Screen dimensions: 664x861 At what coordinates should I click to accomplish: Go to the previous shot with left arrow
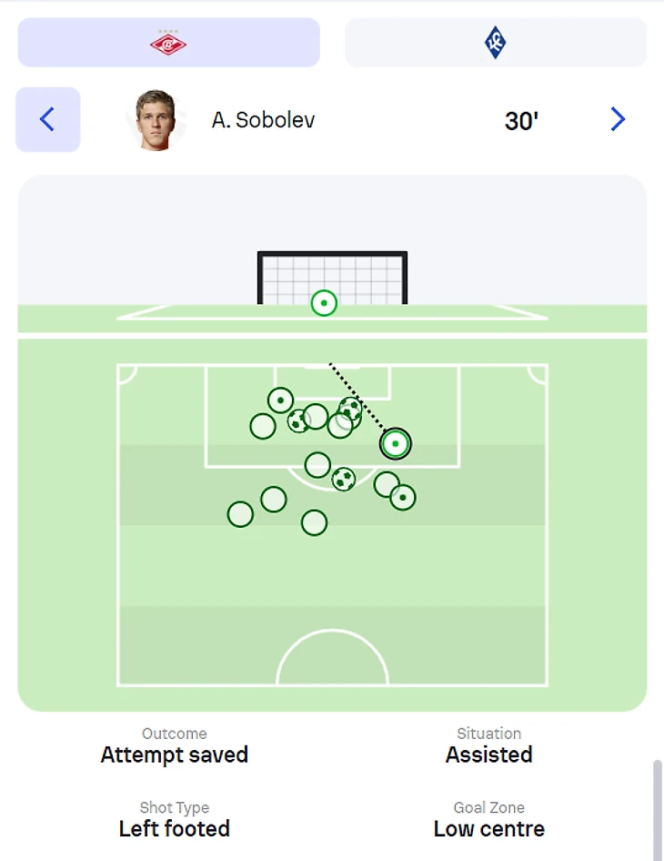(47, 119)
